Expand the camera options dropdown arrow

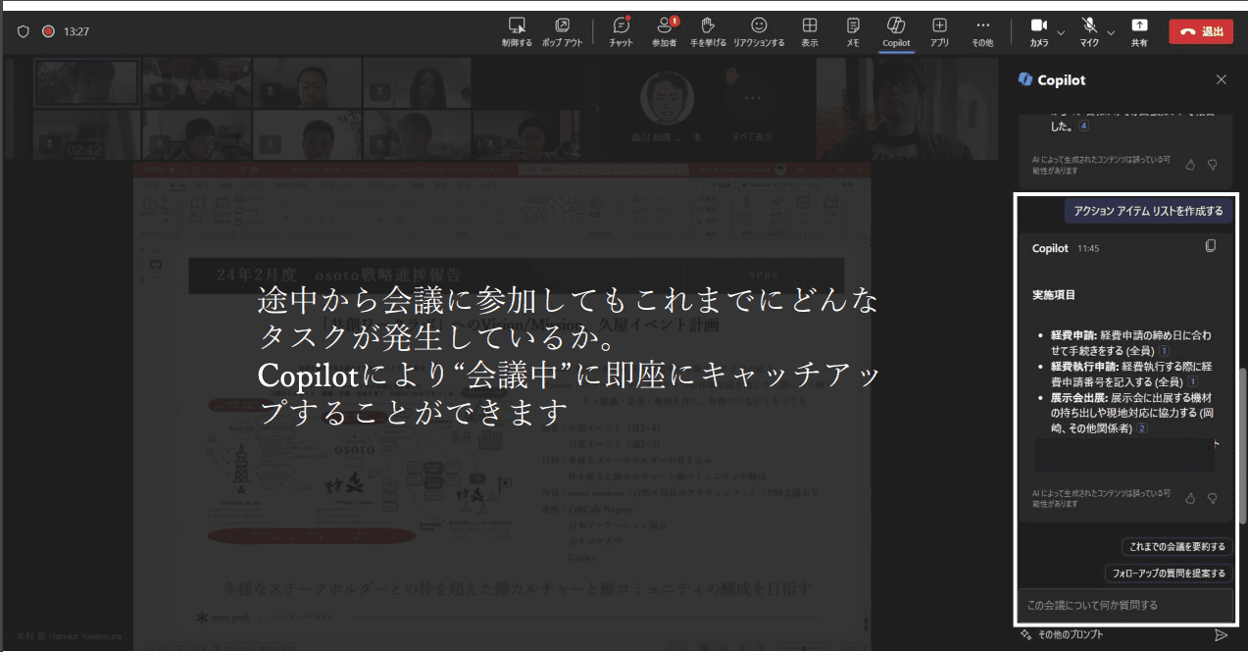1062,31
